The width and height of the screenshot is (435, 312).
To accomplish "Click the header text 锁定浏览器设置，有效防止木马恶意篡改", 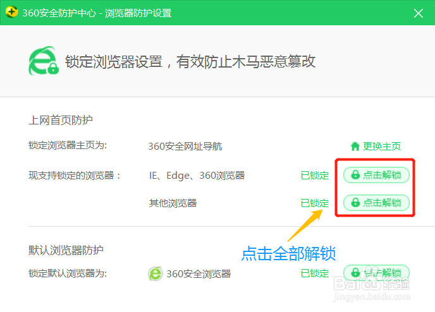I will click(x=190, y=61).
